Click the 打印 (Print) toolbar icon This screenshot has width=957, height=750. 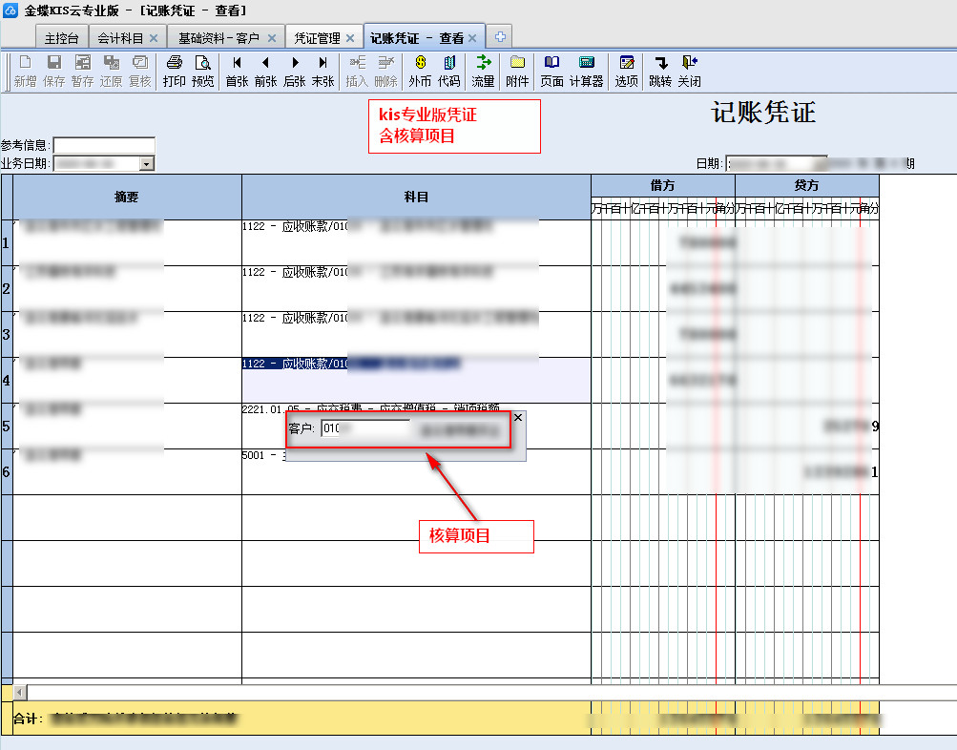tap(174, 71)
